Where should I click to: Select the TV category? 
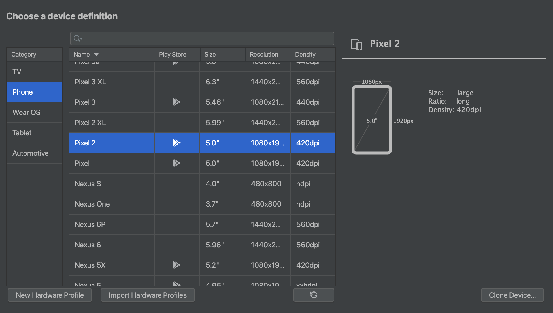click(34, 72)
